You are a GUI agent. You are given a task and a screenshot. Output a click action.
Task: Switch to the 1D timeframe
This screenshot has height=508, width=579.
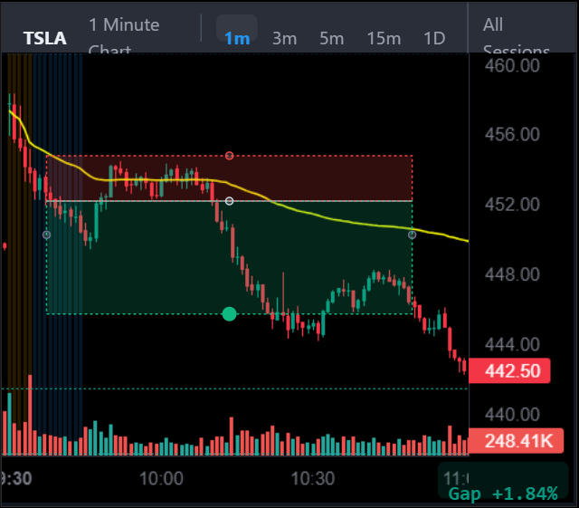[x=434, y=38]
